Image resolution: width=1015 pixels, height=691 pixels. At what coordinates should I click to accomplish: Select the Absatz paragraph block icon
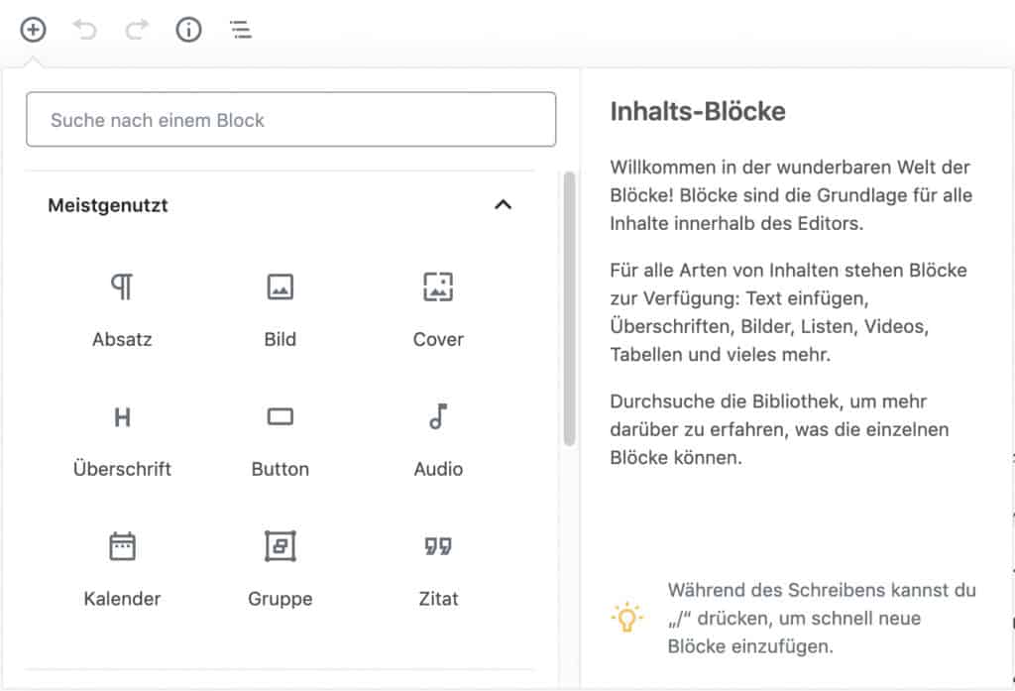click(x=122, y=287)
